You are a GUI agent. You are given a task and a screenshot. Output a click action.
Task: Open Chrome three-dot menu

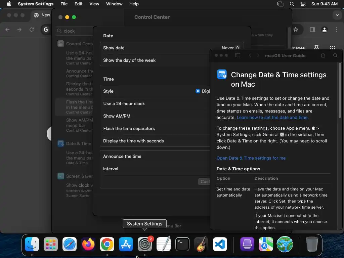point(337,30)
